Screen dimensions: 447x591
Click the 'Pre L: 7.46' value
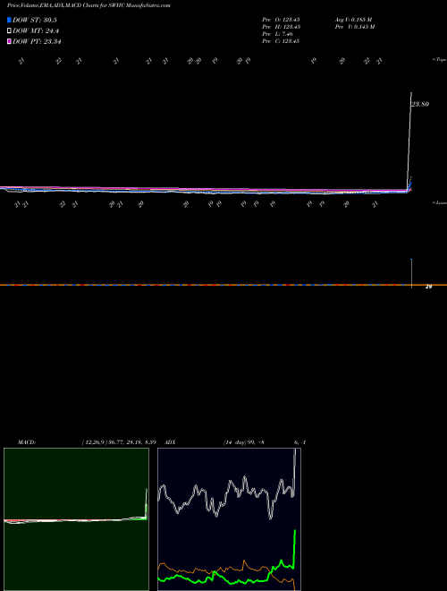[x=276, y=34]
